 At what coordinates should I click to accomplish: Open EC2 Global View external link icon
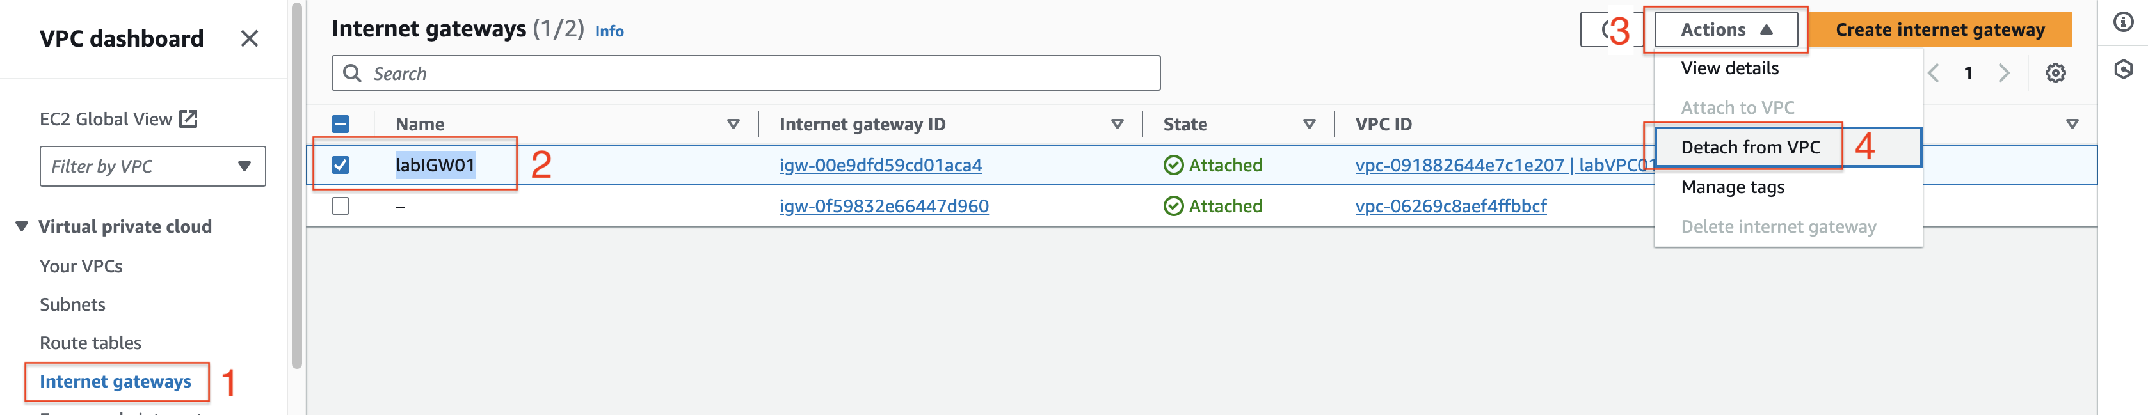(x=189, y=119)
